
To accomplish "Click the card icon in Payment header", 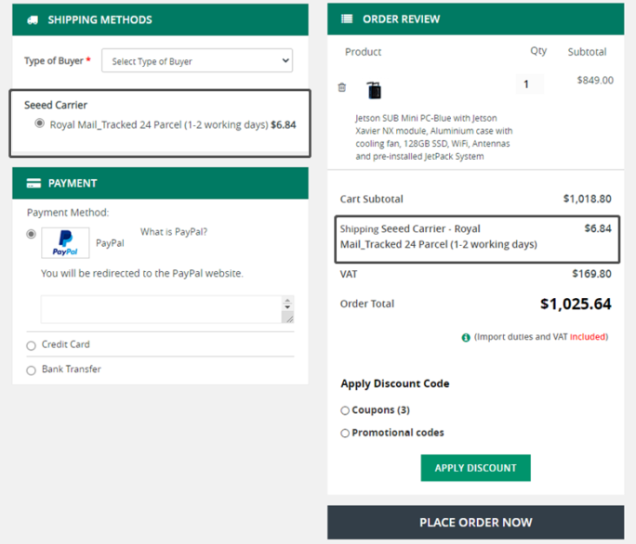I will point(33,184).
